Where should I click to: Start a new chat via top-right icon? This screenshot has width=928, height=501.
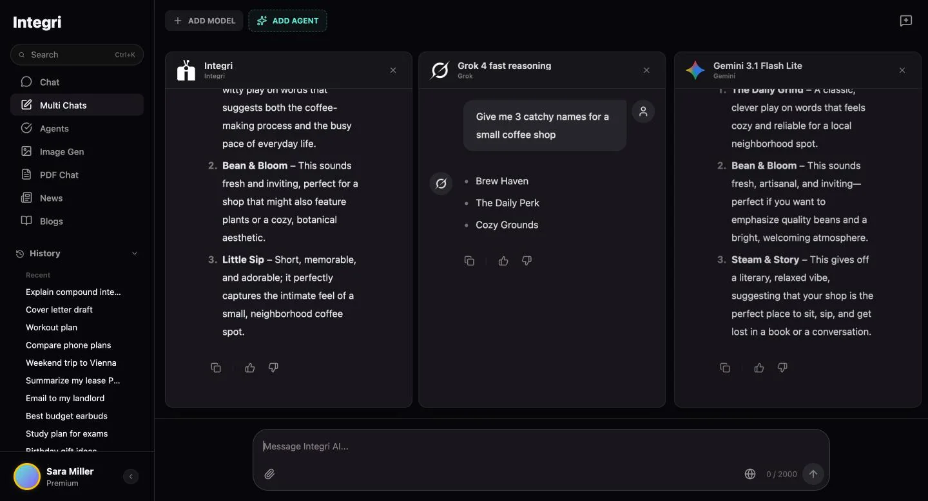click(906, 21)
